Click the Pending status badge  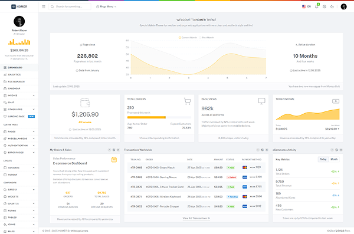232,197
